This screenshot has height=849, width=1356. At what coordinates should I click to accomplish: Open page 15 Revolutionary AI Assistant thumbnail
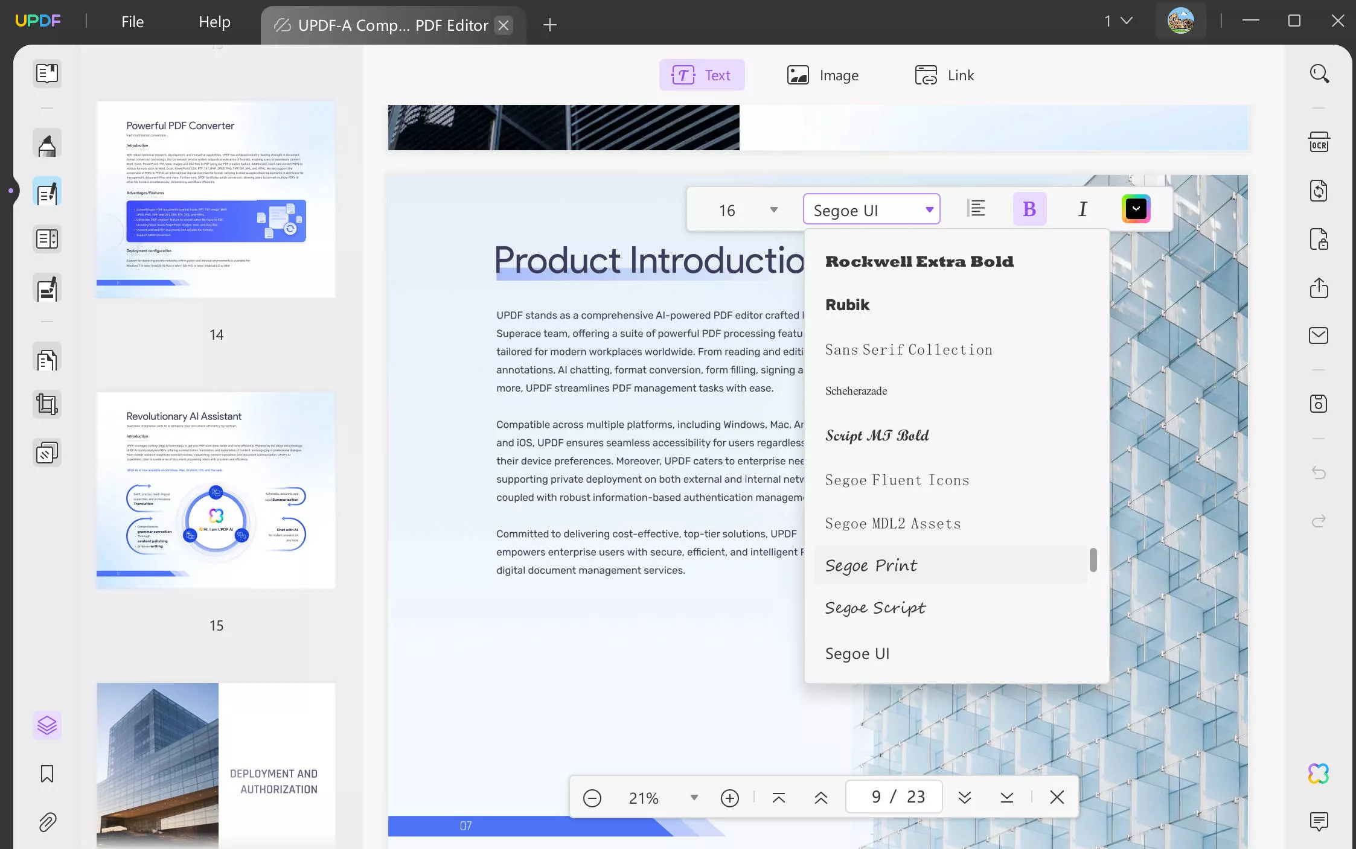pos(216,491)
